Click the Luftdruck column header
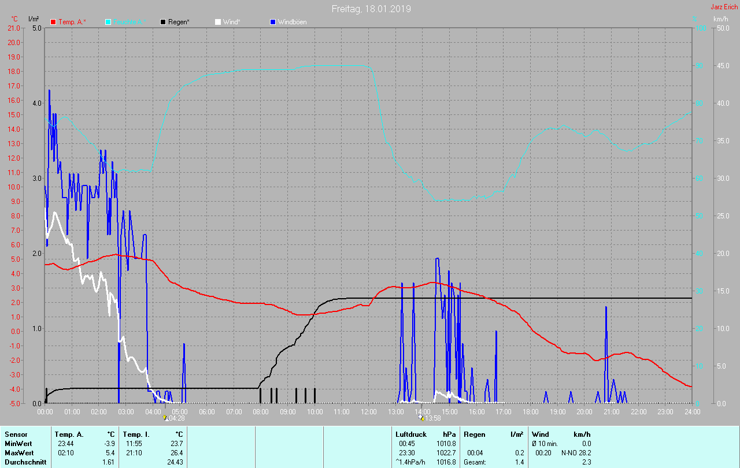740x468 pixels. click(x=411, y=434)
